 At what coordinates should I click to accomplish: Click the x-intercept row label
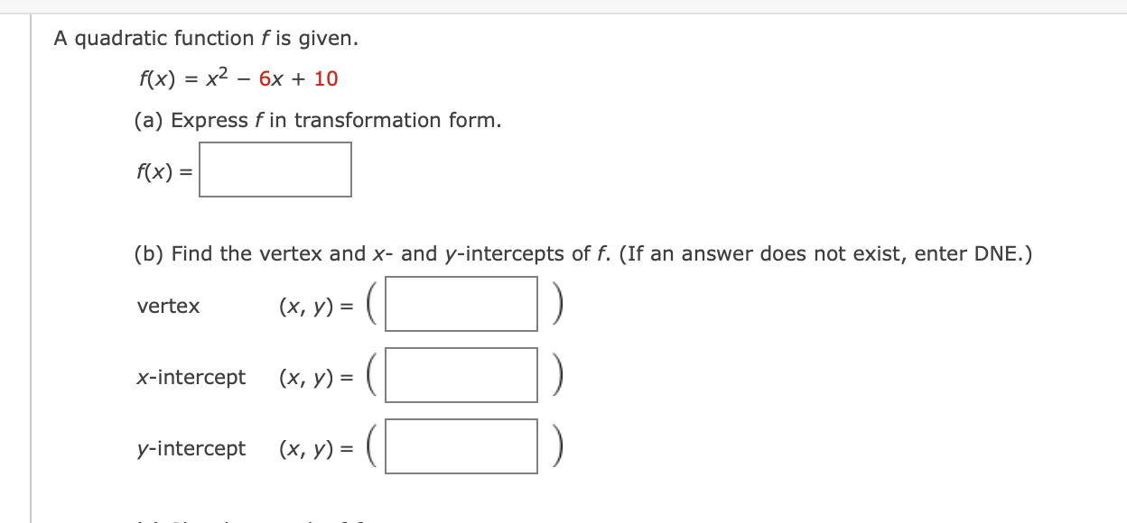click(x=191, y=377)
